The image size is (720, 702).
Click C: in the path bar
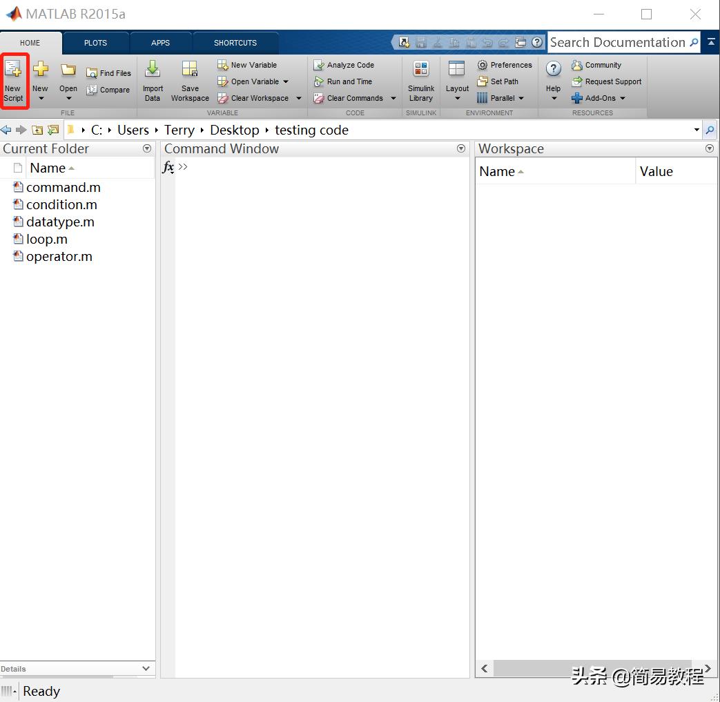[x=97, y=130]
